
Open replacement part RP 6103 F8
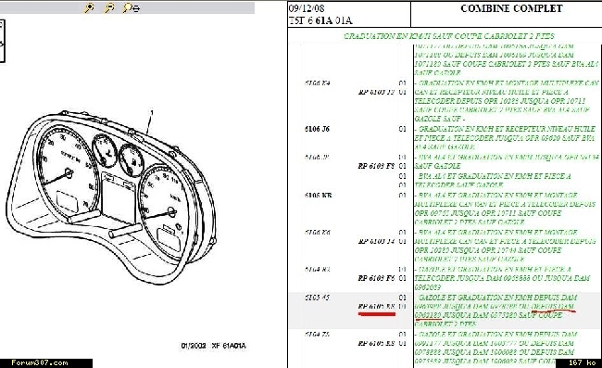coord(376,166)
